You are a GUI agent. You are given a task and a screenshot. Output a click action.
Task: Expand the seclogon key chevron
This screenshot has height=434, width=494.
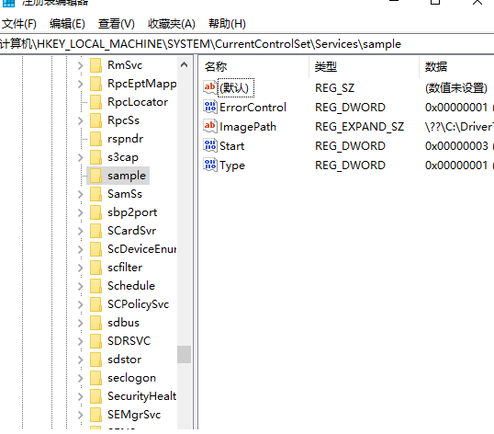click(x=81, y=378)
